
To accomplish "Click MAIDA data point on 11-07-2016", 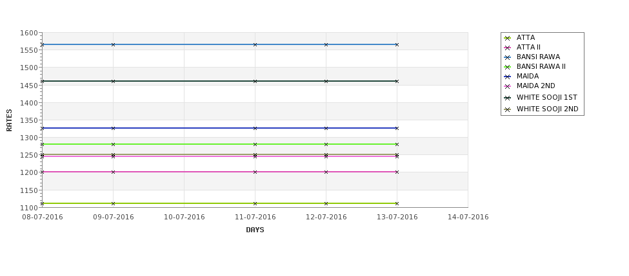I will [255, 129].
